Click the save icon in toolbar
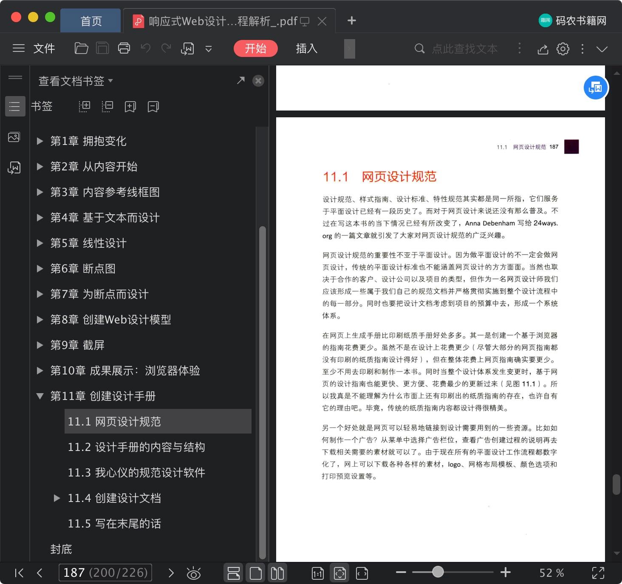The width and height of the screenshot is (622, 584). [102, 48]
